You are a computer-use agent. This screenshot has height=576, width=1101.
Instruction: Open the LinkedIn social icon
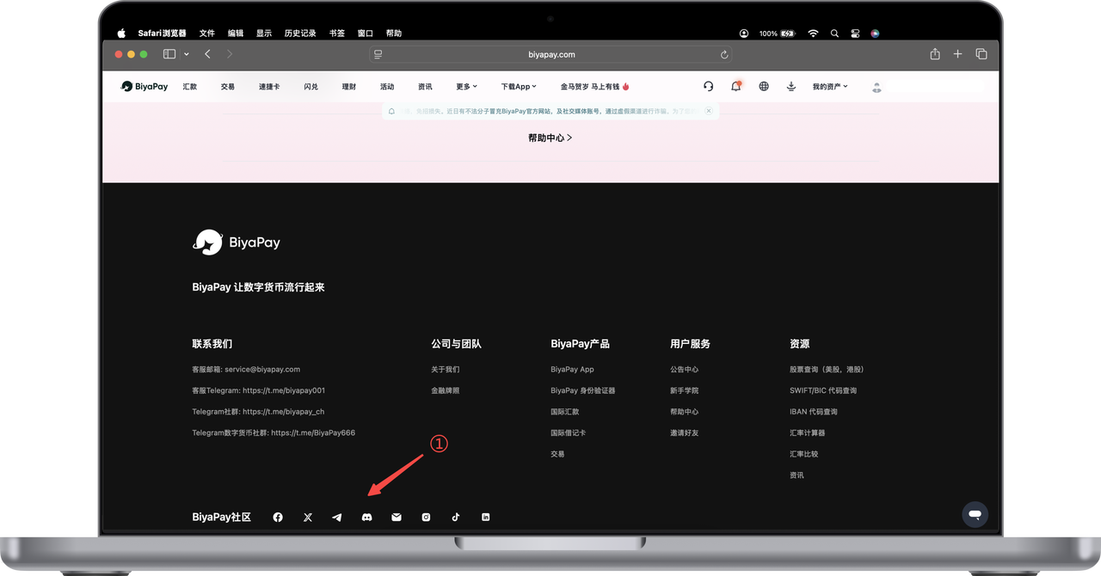[x=486, y=518]
